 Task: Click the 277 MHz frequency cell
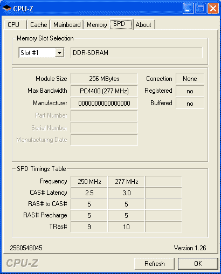pos(127,182)
